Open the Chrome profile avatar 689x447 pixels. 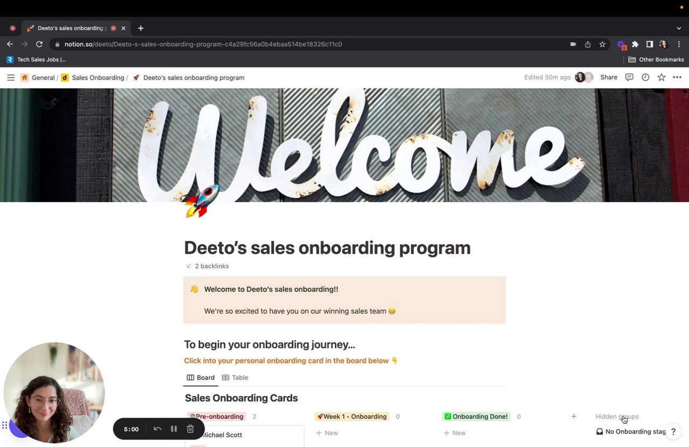(x=664, y=44)
